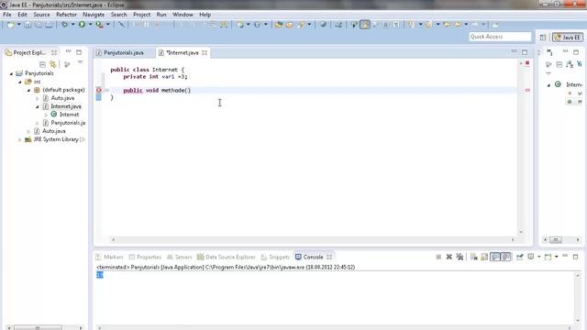Click the Java EE perspective button
The image size is (587, 330).
568,37
